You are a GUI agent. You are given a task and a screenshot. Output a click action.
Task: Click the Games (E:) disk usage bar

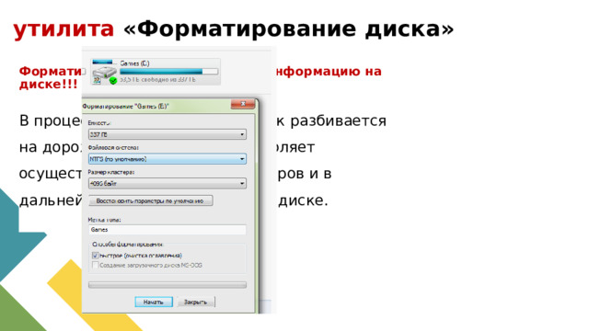click(x=168, y=72)
